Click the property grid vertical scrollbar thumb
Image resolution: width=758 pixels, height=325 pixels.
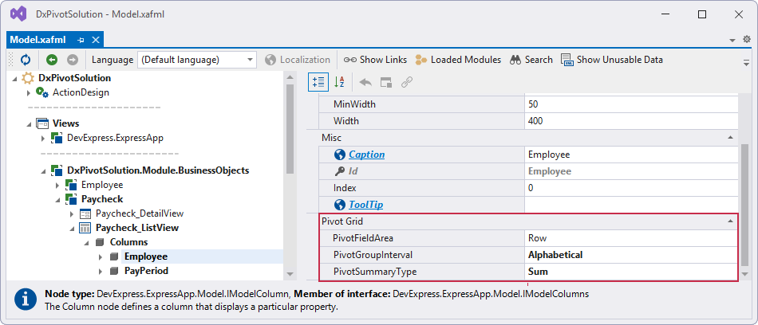(x=744, y=206)
